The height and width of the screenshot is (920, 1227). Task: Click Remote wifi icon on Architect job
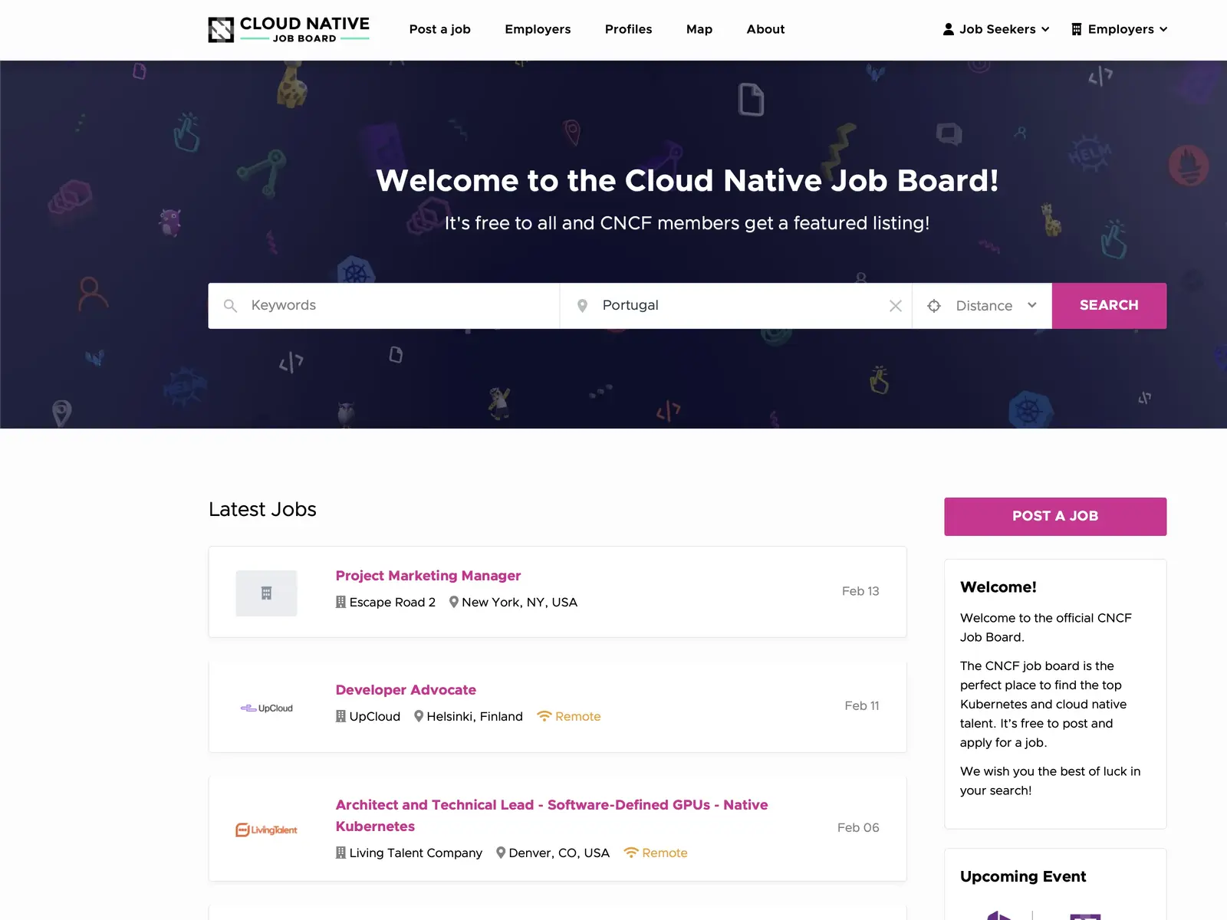coord(631,853)
